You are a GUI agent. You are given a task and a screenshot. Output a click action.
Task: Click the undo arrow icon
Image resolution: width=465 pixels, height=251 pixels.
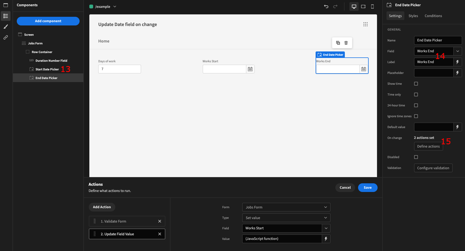tap(326, 6)
